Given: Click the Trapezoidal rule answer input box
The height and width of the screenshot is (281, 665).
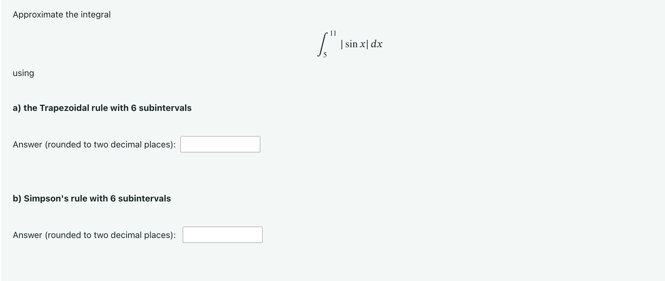Looking at the screenshot, I should [x=220, y=144].
